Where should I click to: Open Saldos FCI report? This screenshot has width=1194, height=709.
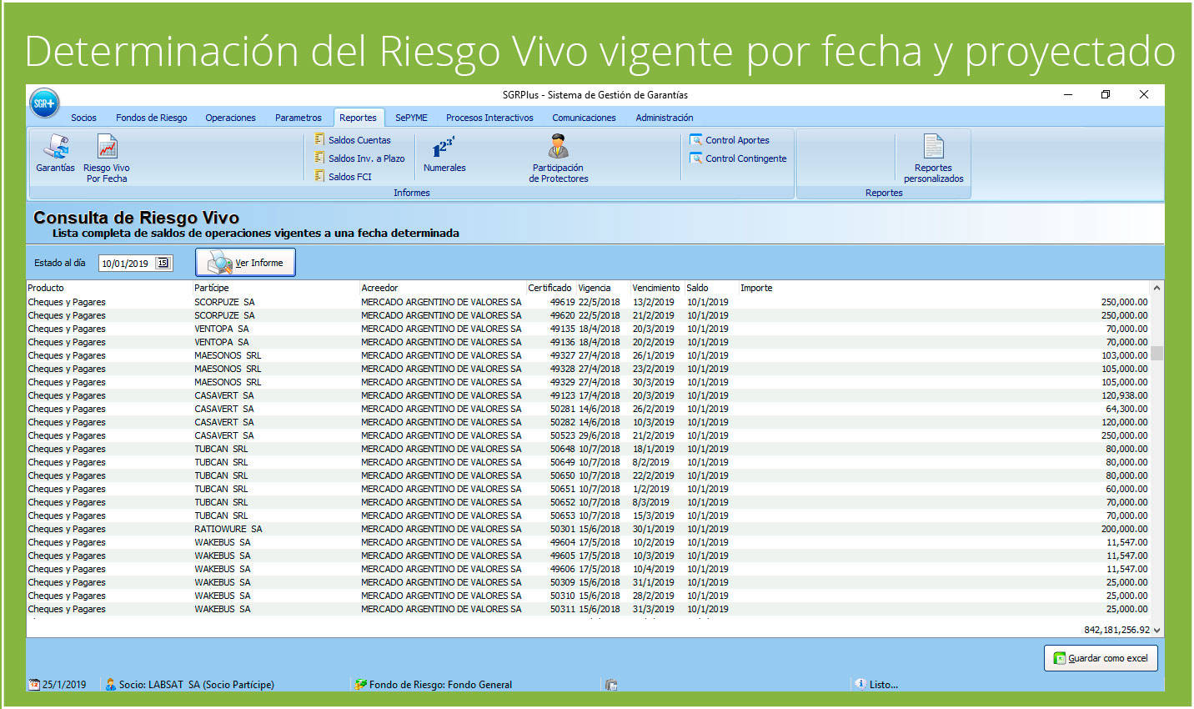click(x=349, y=177)
